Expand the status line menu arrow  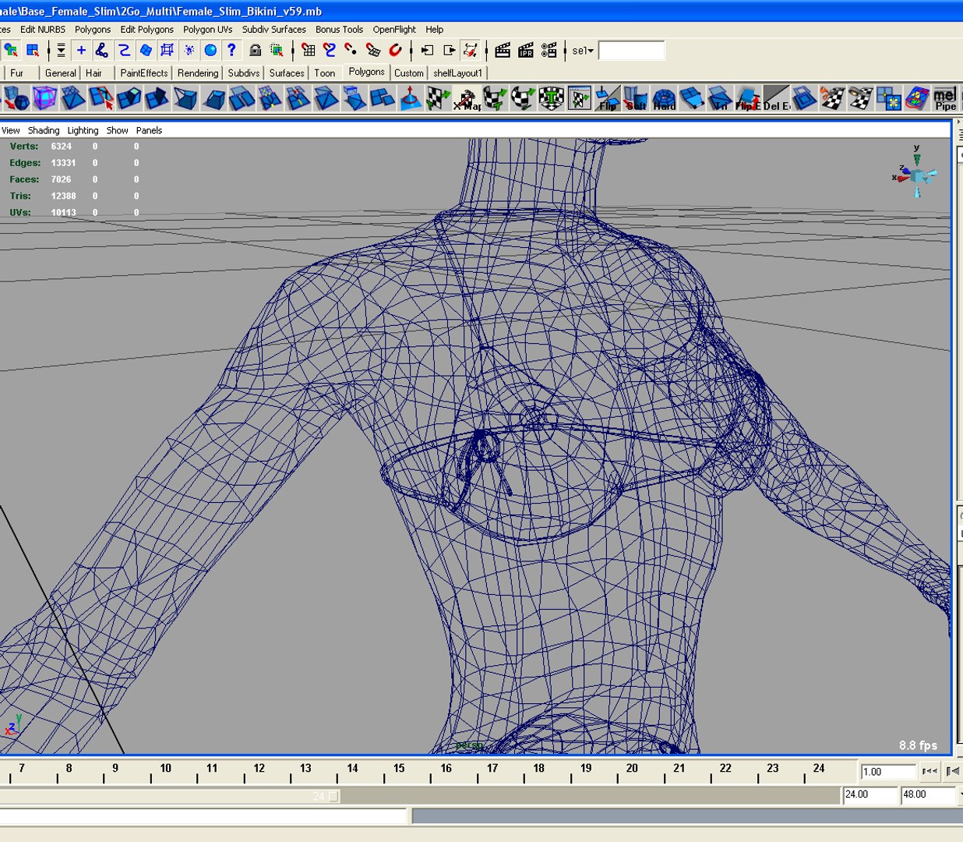pos(61,51)
